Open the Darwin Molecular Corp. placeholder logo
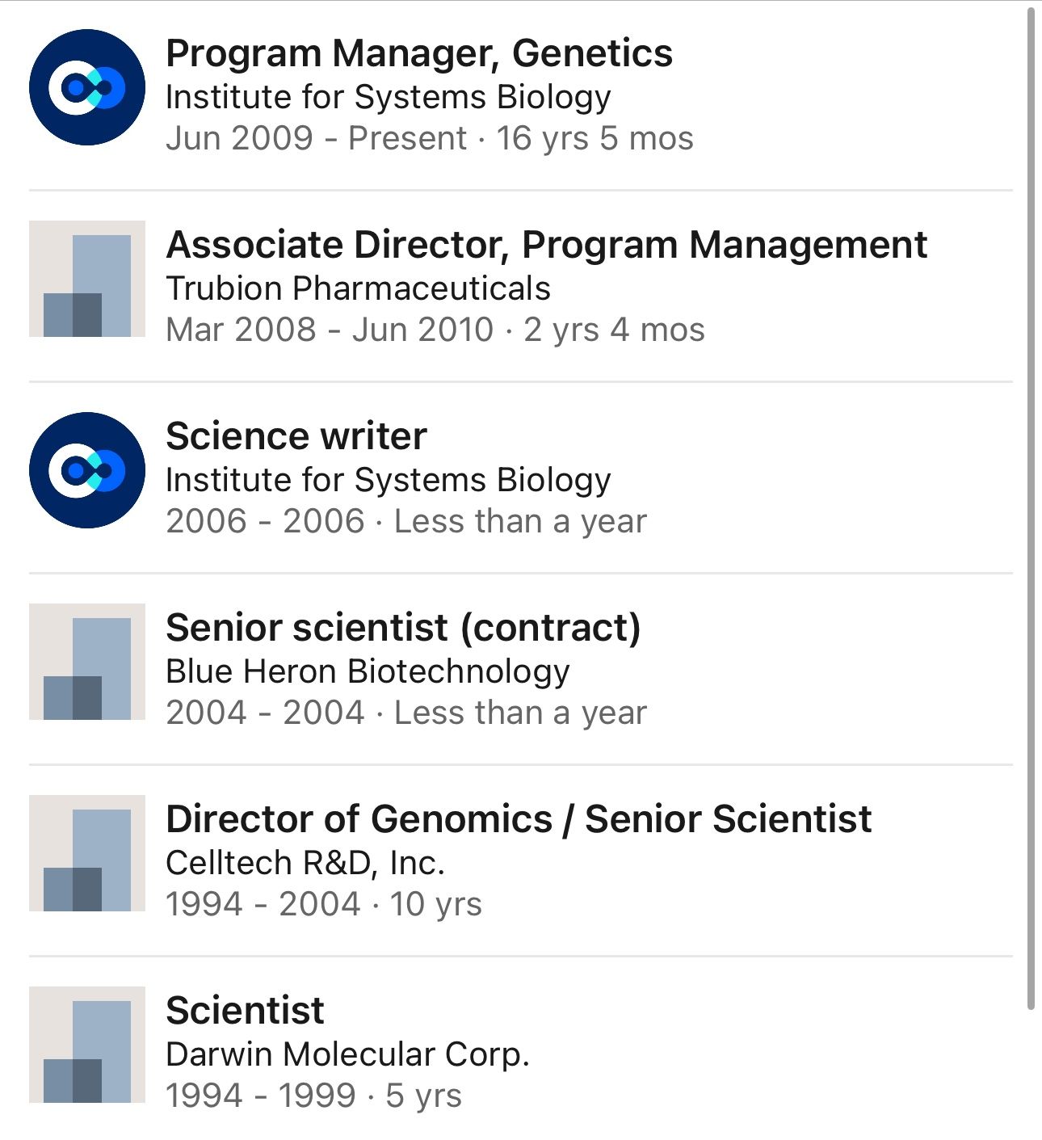Screen dimensions: 1042x1140 pyautogui.click(x=87, y=1045)
